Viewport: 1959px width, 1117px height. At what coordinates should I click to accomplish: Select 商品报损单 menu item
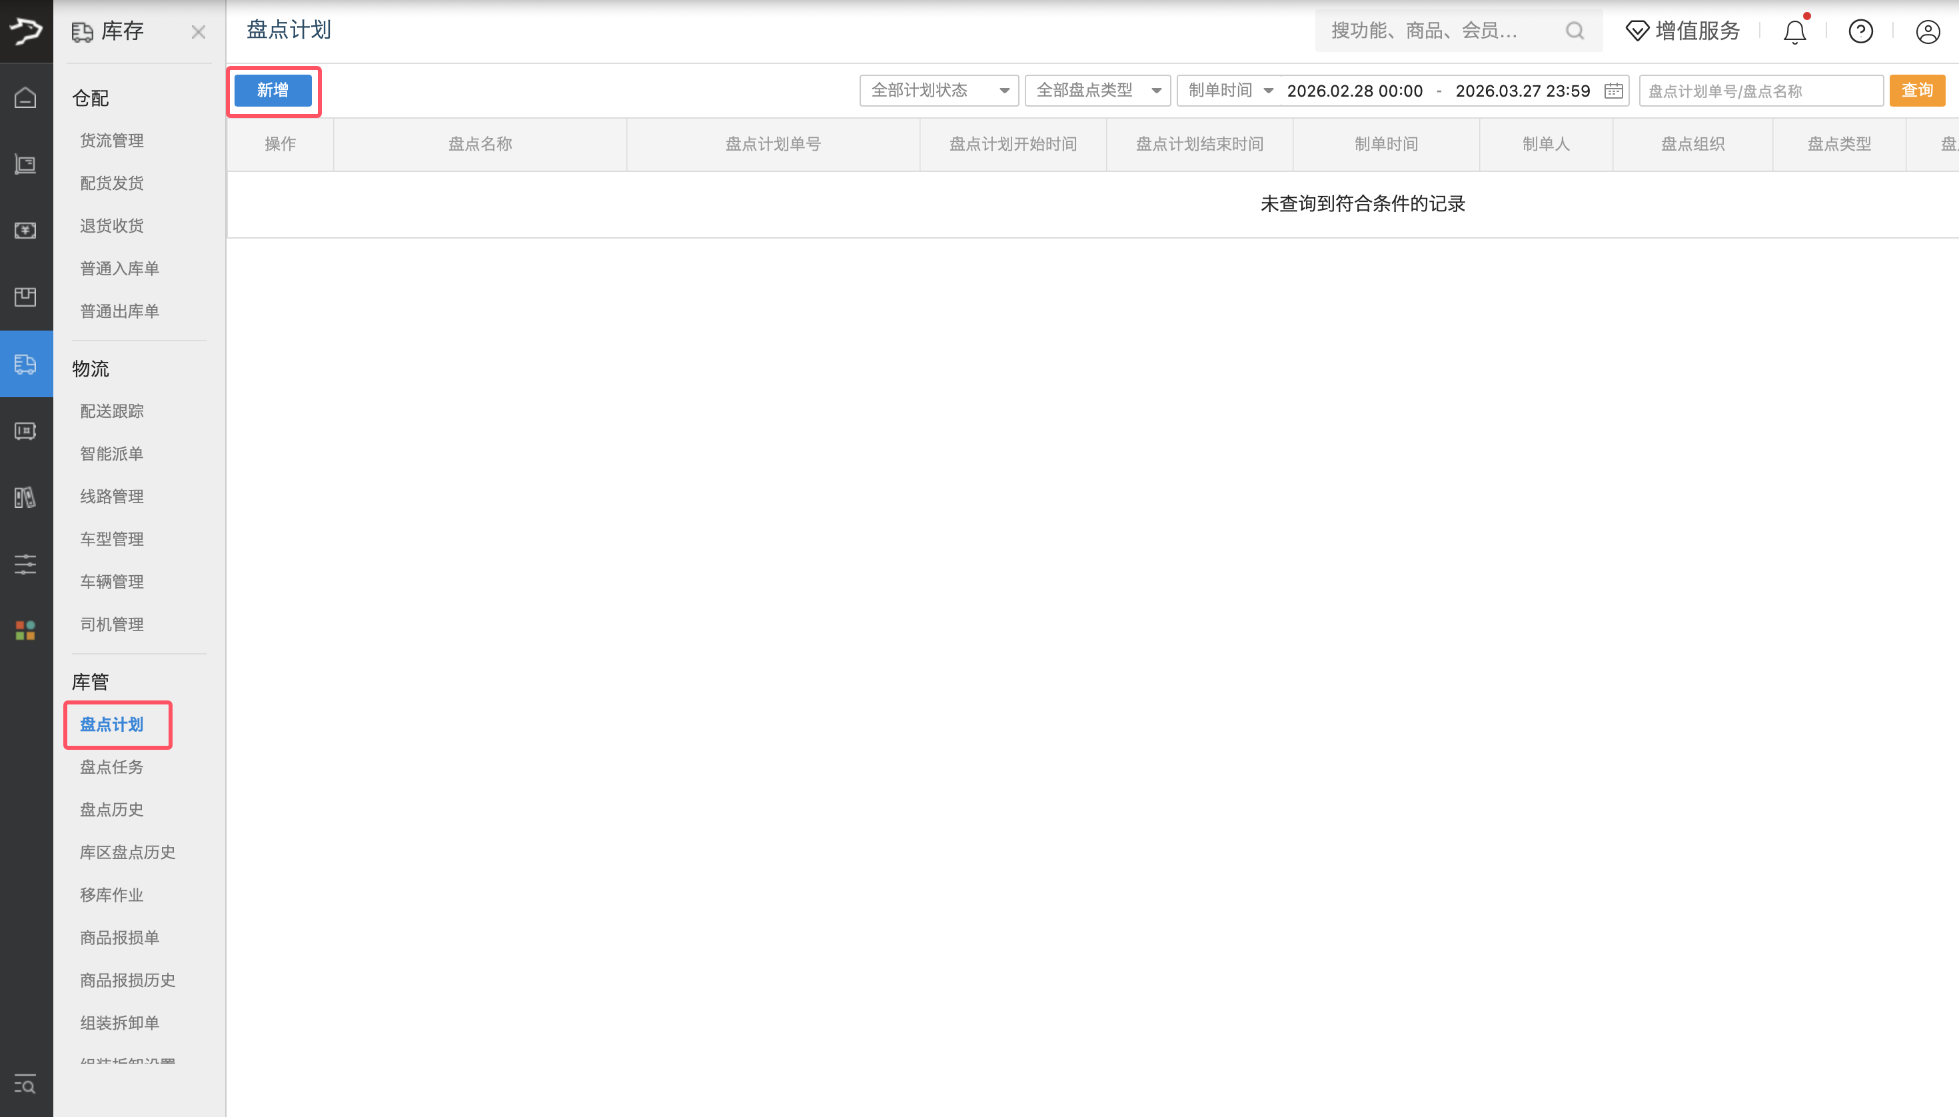pos(120,938)
